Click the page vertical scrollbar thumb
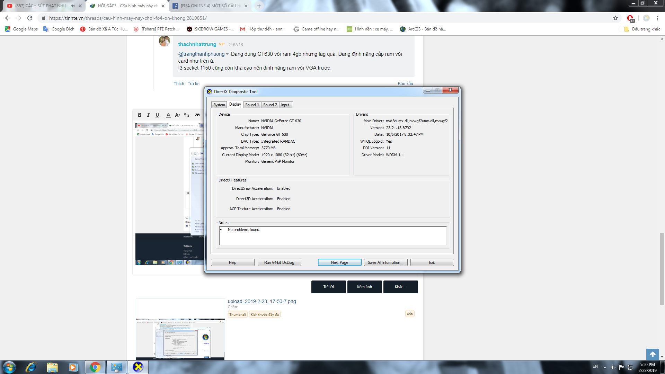This screenshot has width=665, height=374. [x=662, y=269]
